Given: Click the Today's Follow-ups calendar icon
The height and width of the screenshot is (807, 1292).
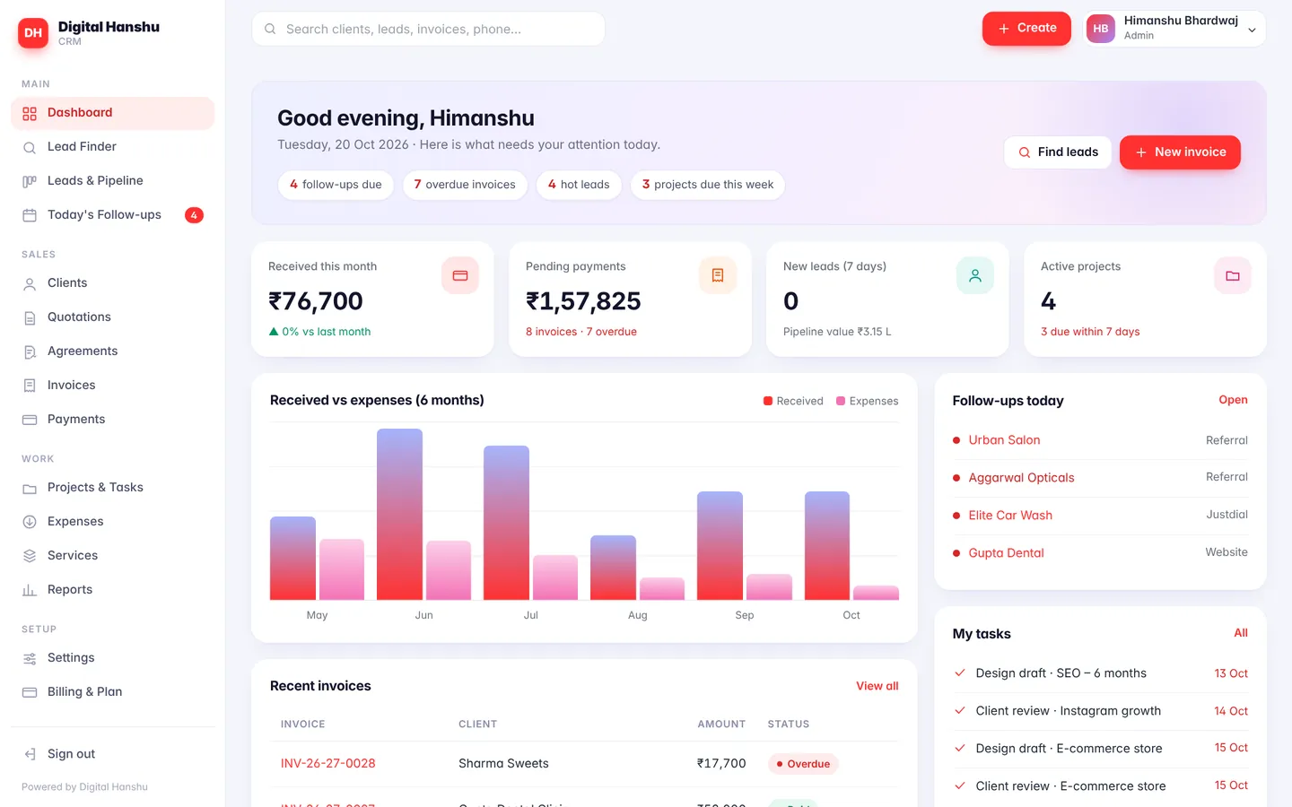Looking at the screenshot, I should tap(30, 215).
